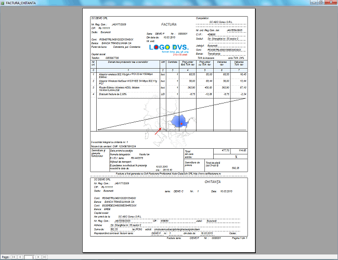Click the blue Romania map graphic
The height and width of the screenshot is (260, 338).
(180, 121)
